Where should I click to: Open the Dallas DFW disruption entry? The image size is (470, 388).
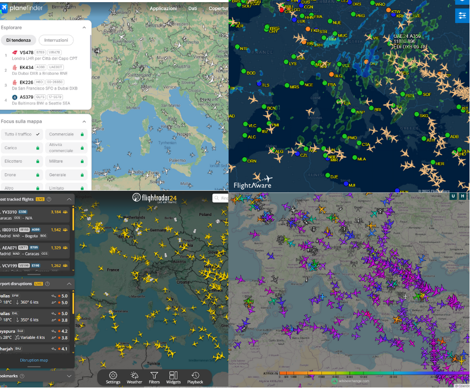pyautogui.click(x=35, y=299)
